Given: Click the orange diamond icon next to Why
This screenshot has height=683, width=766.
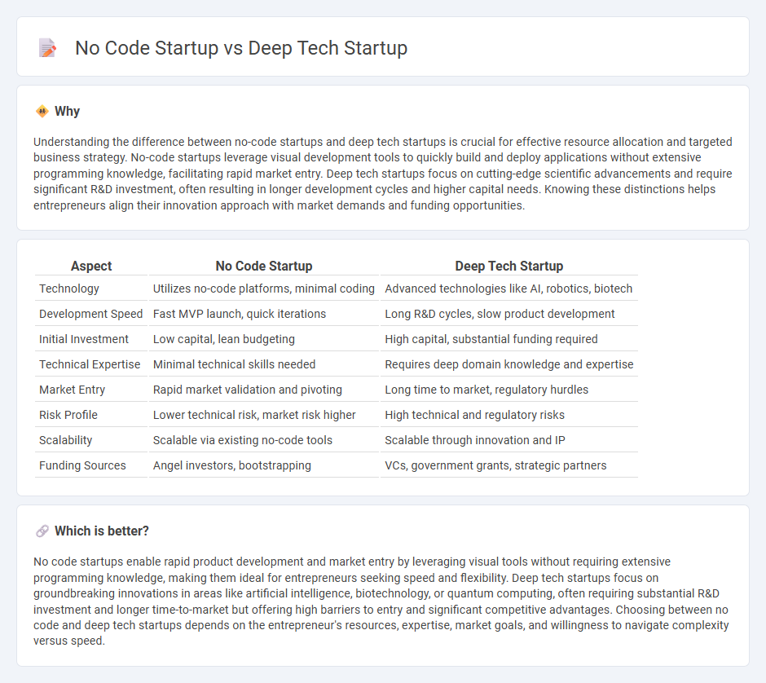Looking at the screenshot, I should pyautogui.click(x=42, y=112).
